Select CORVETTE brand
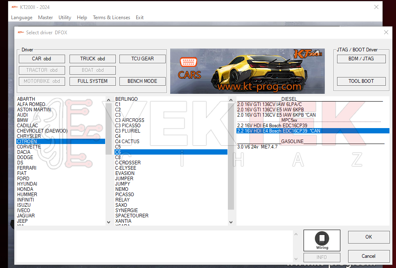The width and height of the screenshot is (396, 268). [61, 146]
